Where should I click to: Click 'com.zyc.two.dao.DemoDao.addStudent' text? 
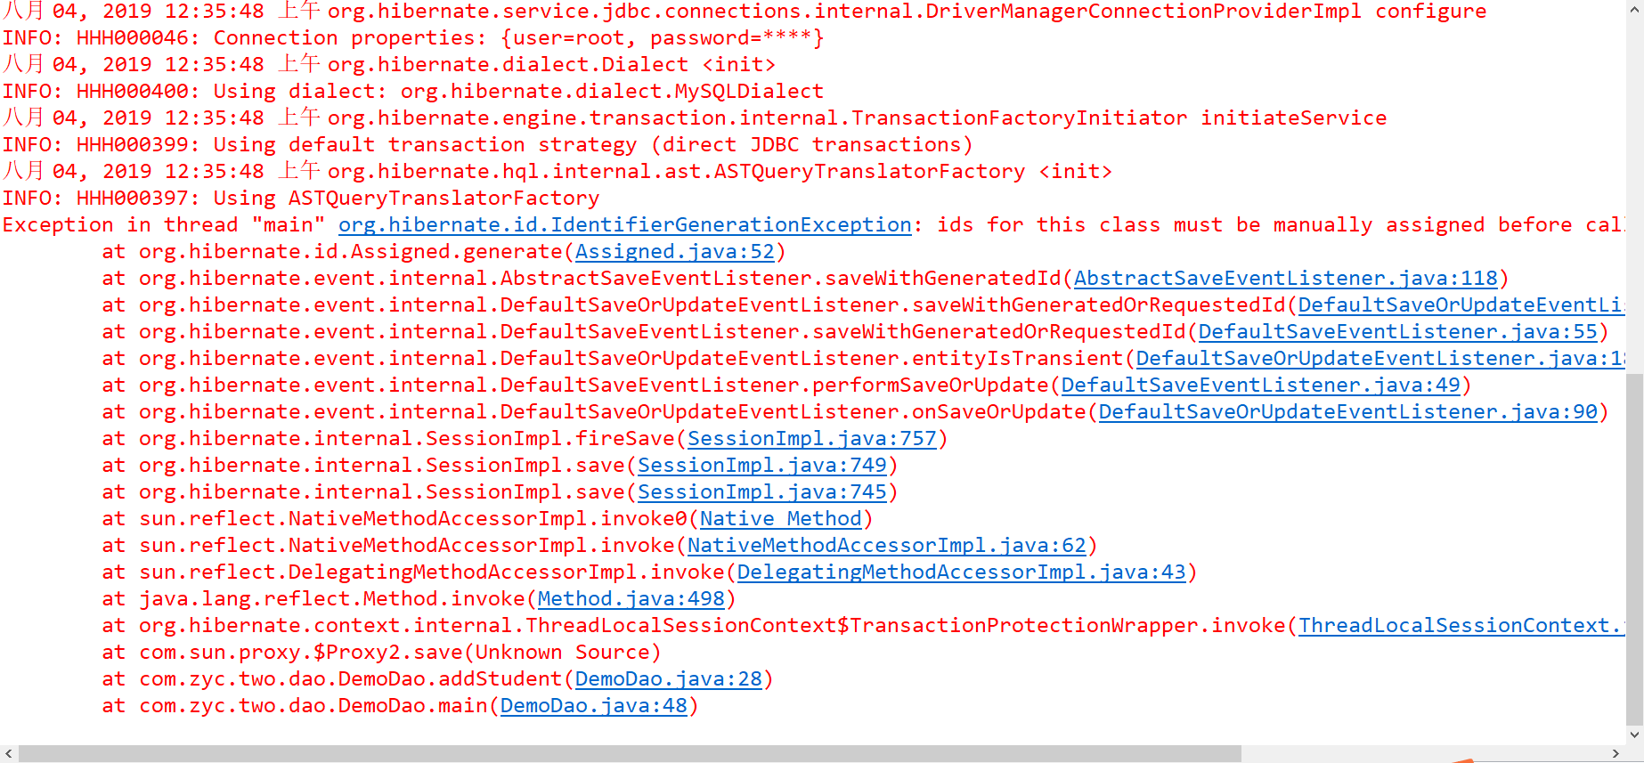351,678
